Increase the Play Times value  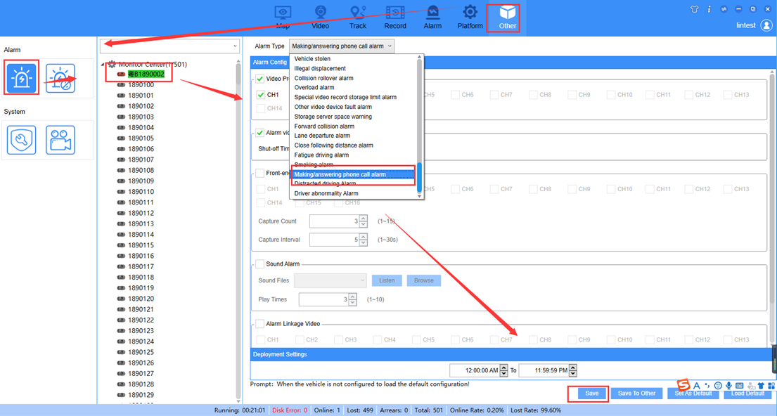click(x=352, y=296)
